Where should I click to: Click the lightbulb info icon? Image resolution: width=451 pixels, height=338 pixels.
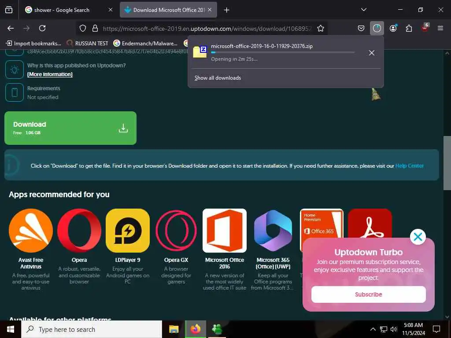click(15, 70)
